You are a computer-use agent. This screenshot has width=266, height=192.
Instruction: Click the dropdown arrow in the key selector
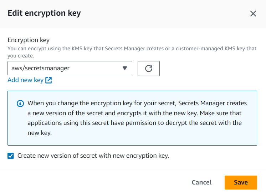point(125,69)
